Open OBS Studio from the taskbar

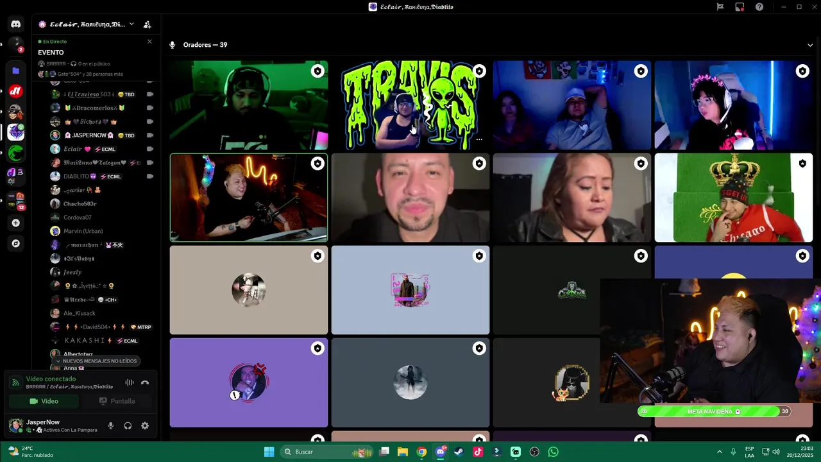pos(534,452)
